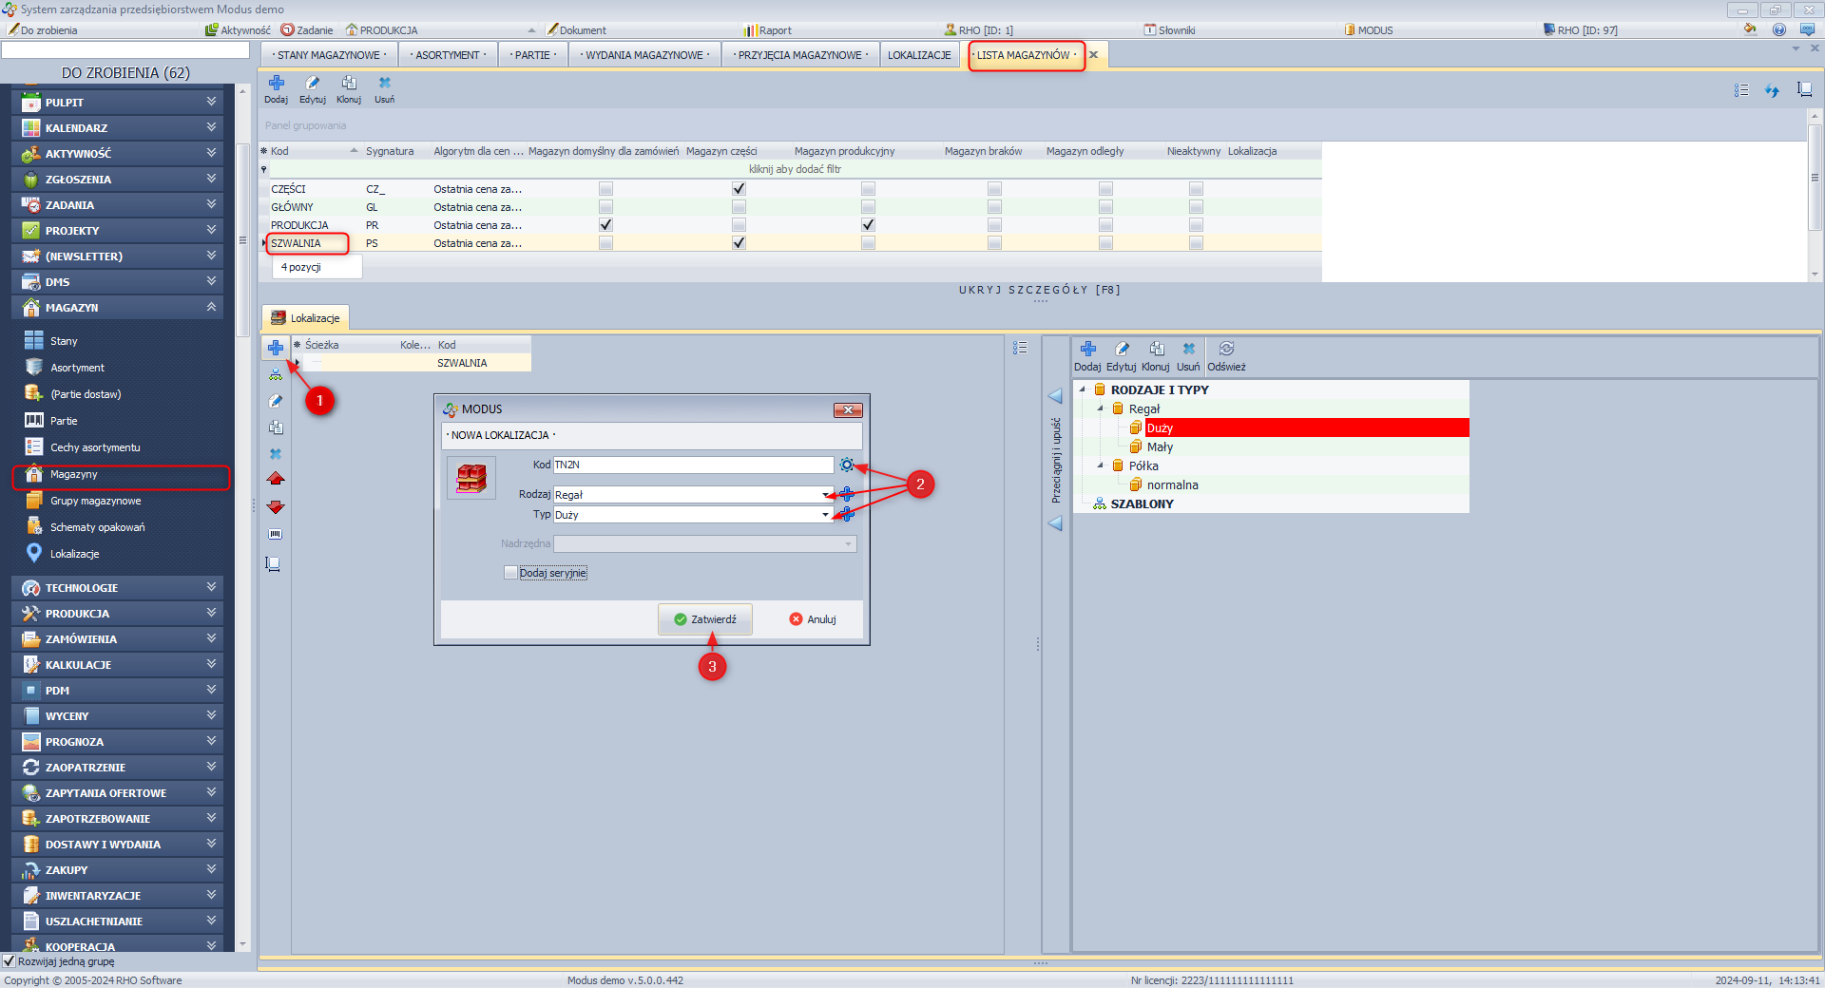Toggle Rozwijaj jedną grupę checkbox
This screenshot has width=1825, height=988.
click(10, 961)
